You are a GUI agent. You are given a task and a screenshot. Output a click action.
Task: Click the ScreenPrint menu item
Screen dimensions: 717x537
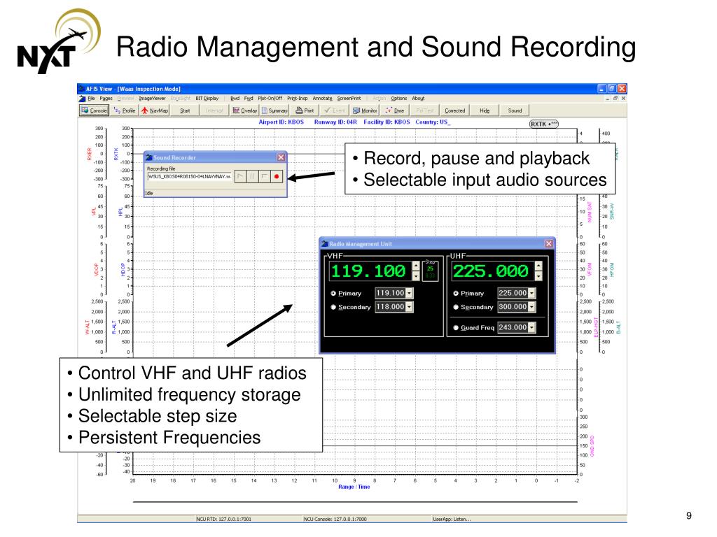[349, 98]
